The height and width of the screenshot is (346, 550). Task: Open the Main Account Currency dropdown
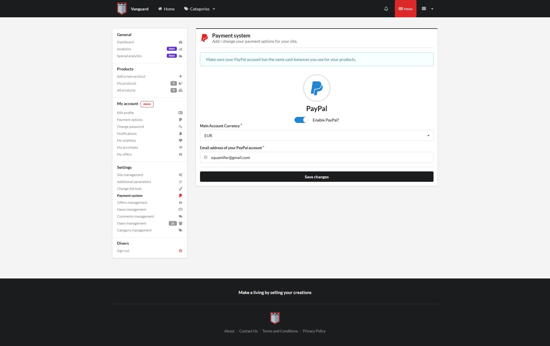(x=316, y=135)
